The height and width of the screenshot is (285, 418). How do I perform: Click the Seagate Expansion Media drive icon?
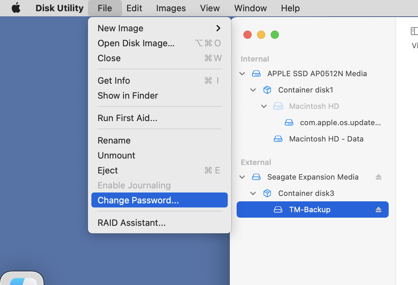(x=256, y=177)
